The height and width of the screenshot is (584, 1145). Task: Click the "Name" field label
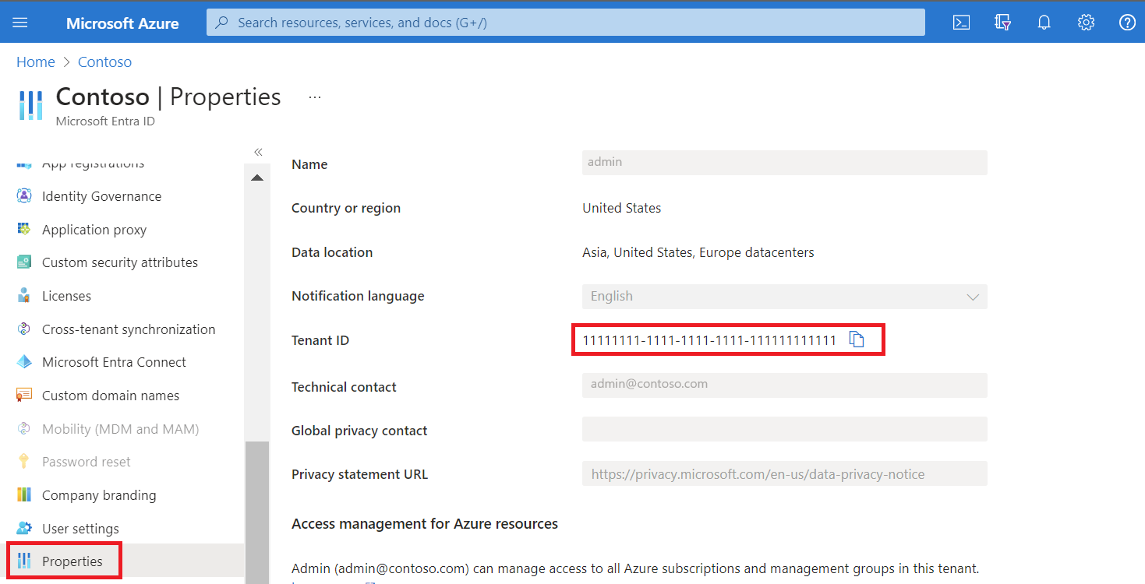pyautogui.click(x=309, y=164)
